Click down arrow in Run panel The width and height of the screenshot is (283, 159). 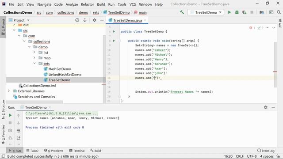click(18, 123)
